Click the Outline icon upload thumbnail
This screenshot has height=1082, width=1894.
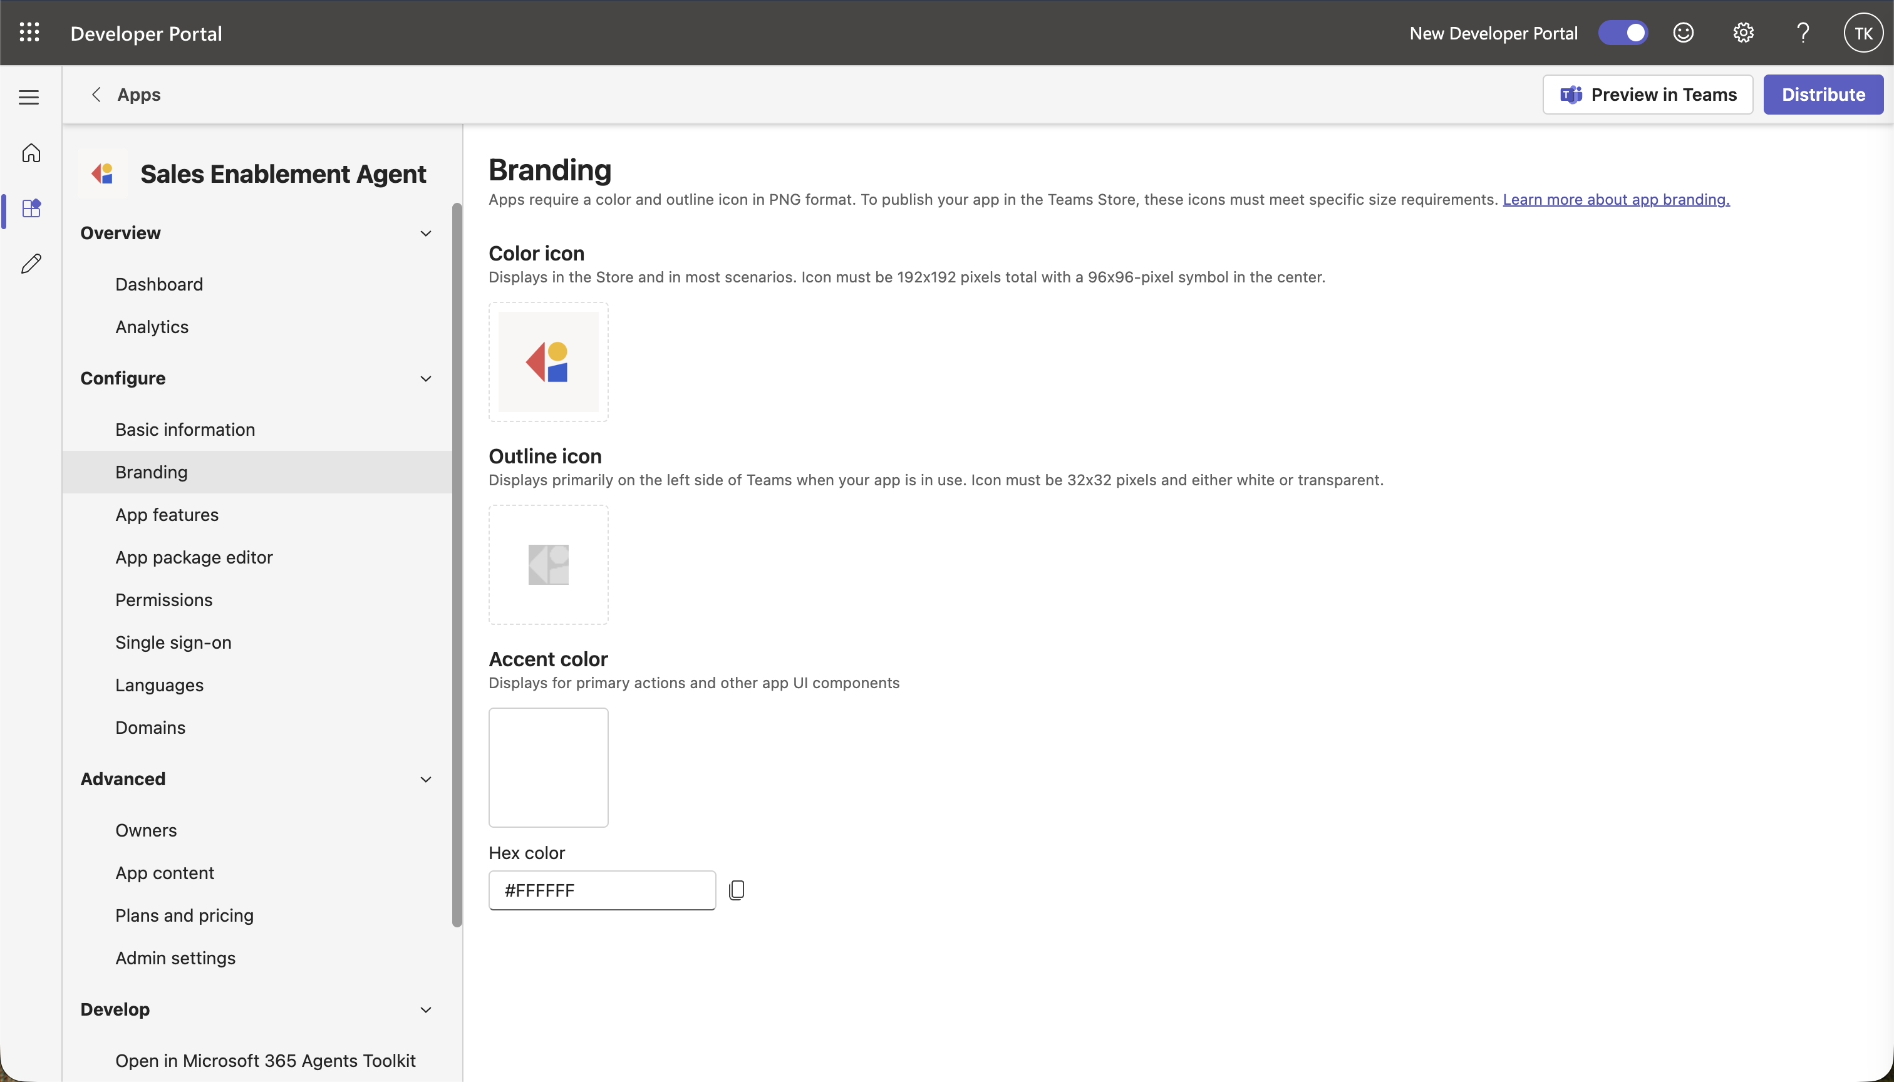point(548,565)
